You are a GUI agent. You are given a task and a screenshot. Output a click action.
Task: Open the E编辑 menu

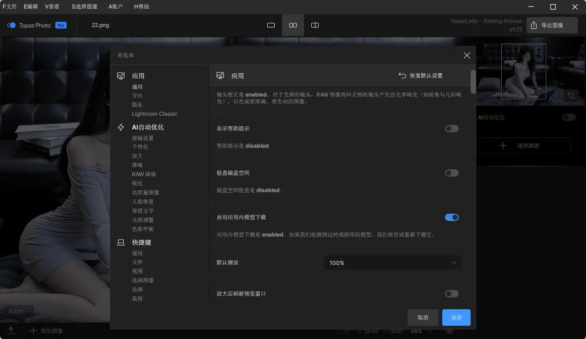[x=31, y=6]
